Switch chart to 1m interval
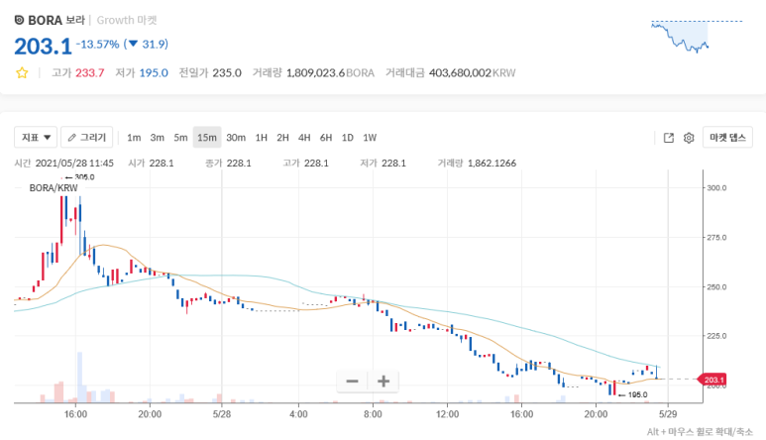The width and height of the screenshot is (766, 440). pos(134,138)
